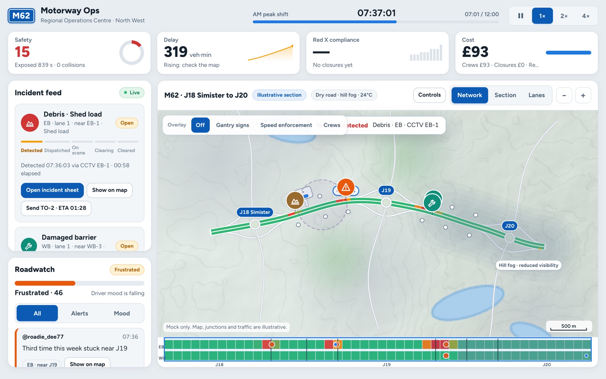Click Open status on Debris incident

coord(127,123)
